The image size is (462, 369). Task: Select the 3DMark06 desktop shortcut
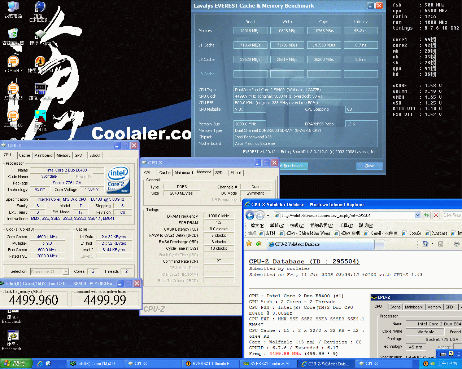point(13,119)
